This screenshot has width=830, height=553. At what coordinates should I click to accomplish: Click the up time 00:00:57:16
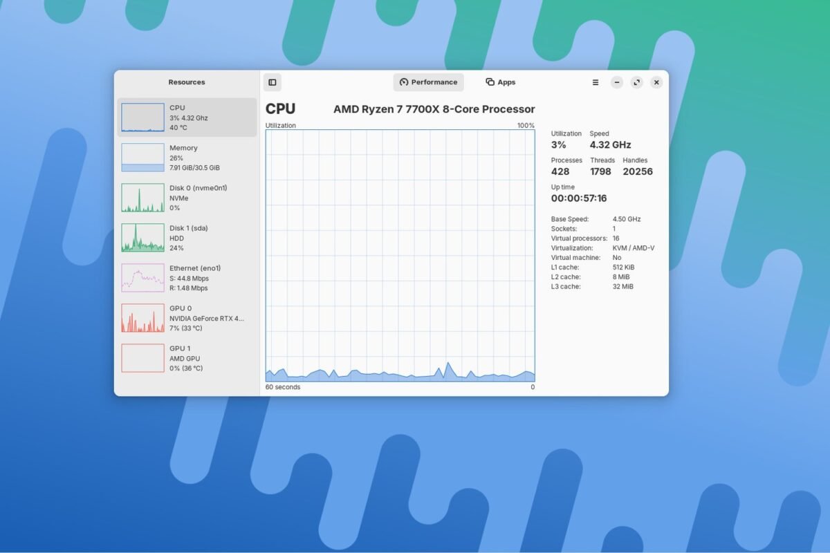click(x=579, y=198)
